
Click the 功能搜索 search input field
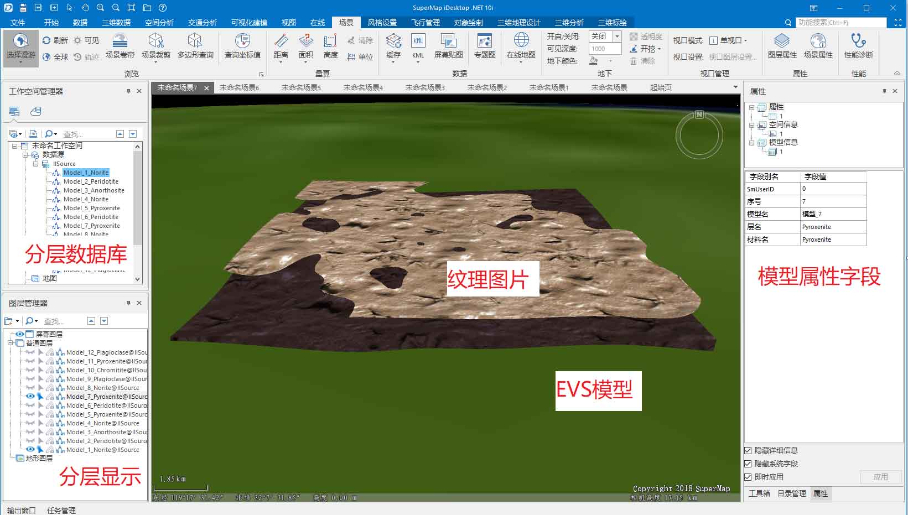[840, 23]
